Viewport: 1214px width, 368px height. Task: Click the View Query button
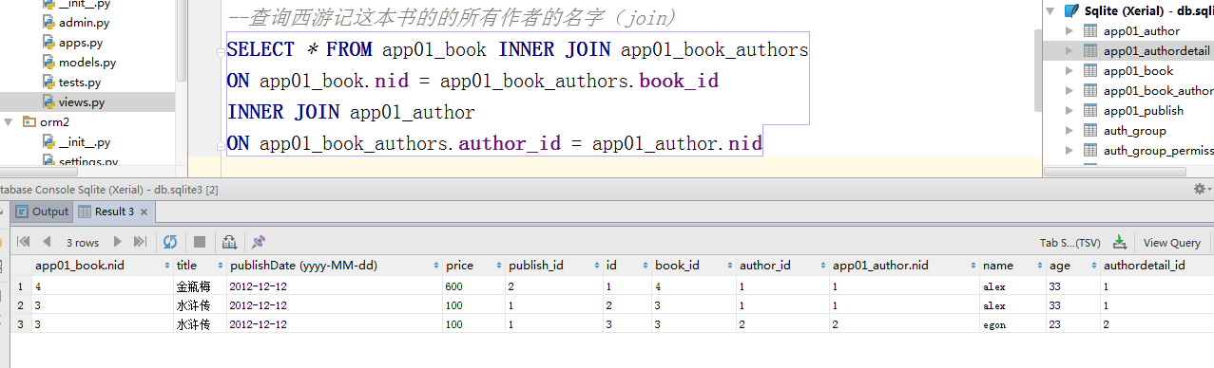click(x=1171, y=243)
